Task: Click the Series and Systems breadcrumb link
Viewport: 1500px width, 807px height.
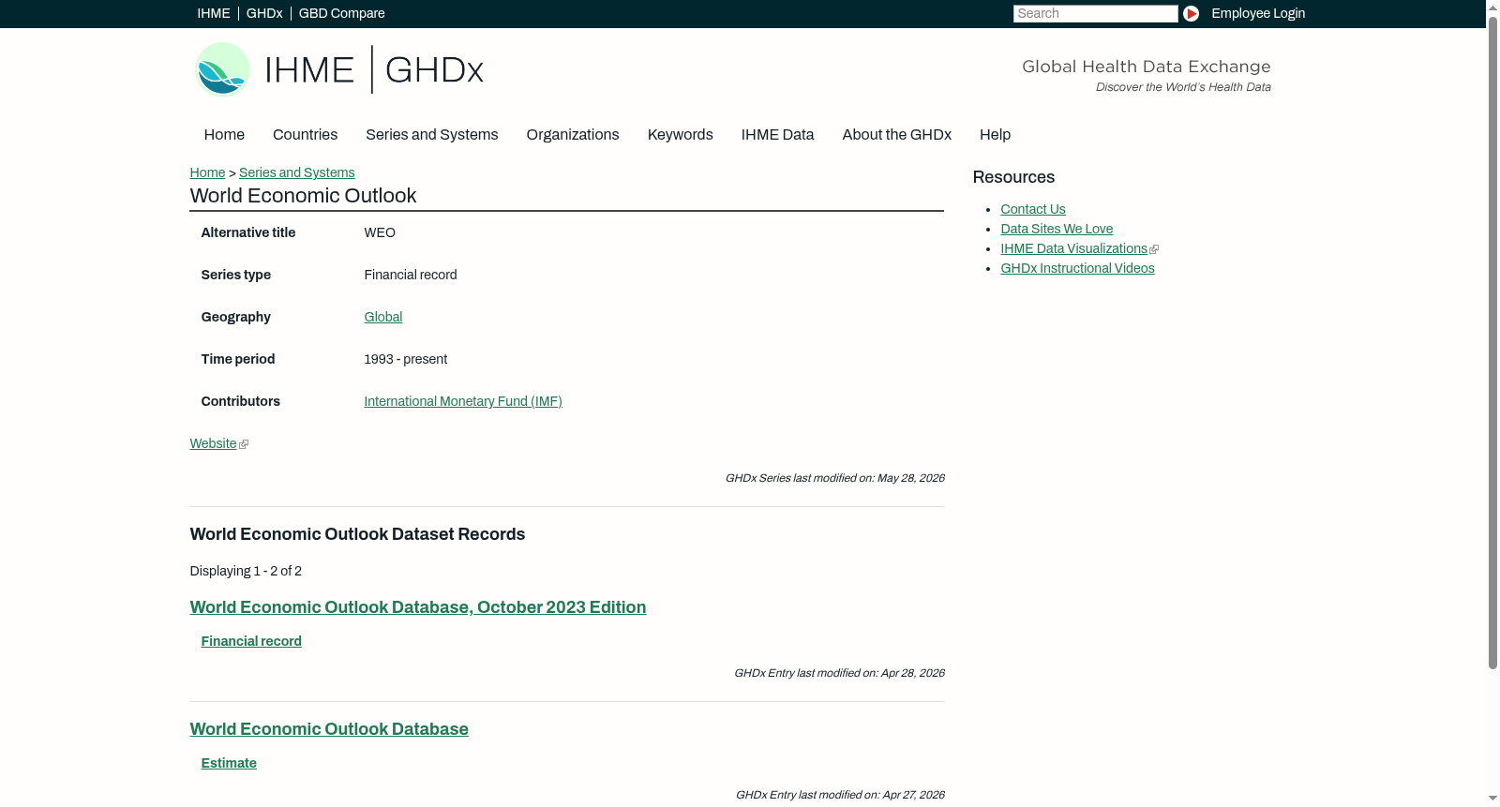Action: 297,172
